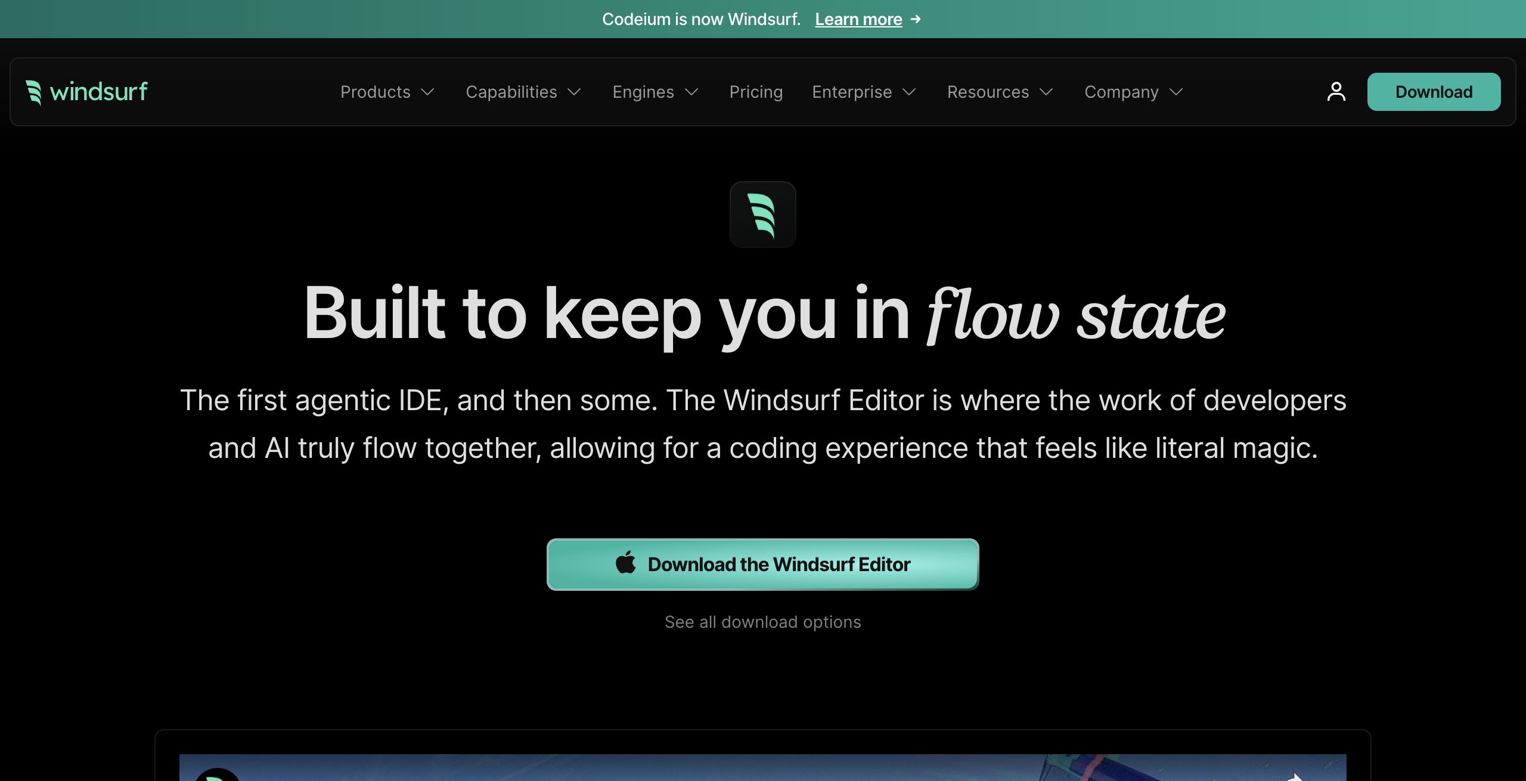This screenshot has width=1526, height=781.
Task: Click the Windsurf logo in navbar
Action: [x=87, y=92]
